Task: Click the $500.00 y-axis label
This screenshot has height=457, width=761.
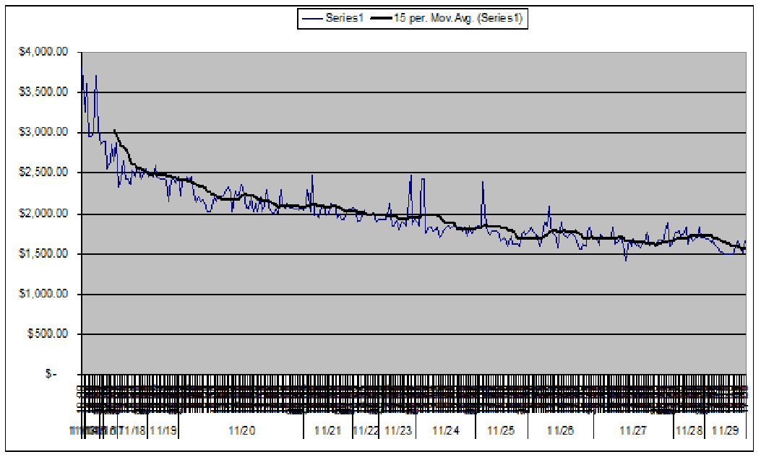Action: tap(46, 334)
